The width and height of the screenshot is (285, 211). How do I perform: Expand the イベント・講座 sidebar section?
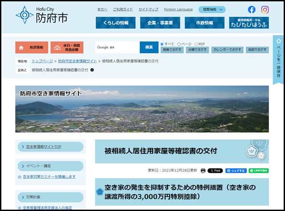pos(50,166)
